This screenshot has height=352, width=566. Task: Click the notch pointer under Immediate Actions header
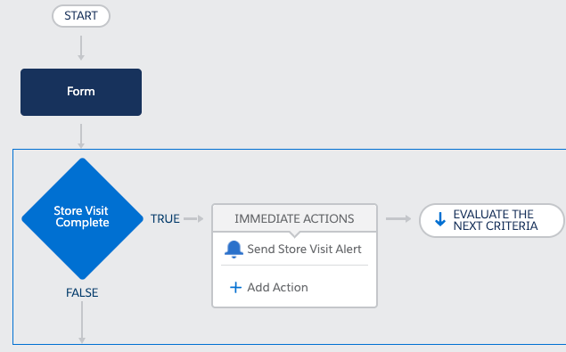click(x=294, y=234)
